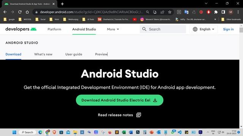The width and height of the screenshot is (243, 136).
Task: Click the Sign in link
Action: click(x=228, y=29)
